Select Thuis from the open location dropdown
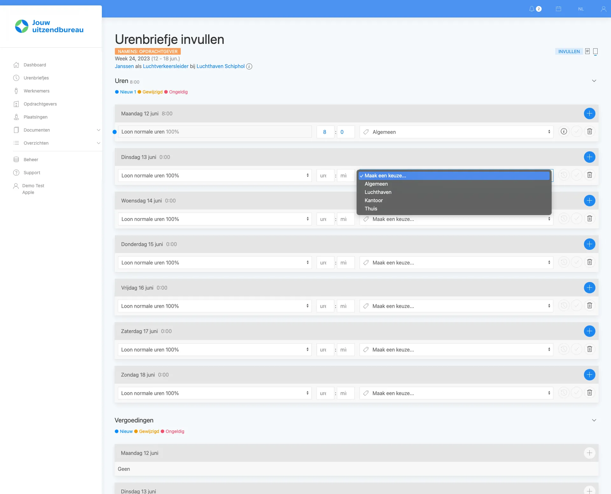 pos(371,209)
